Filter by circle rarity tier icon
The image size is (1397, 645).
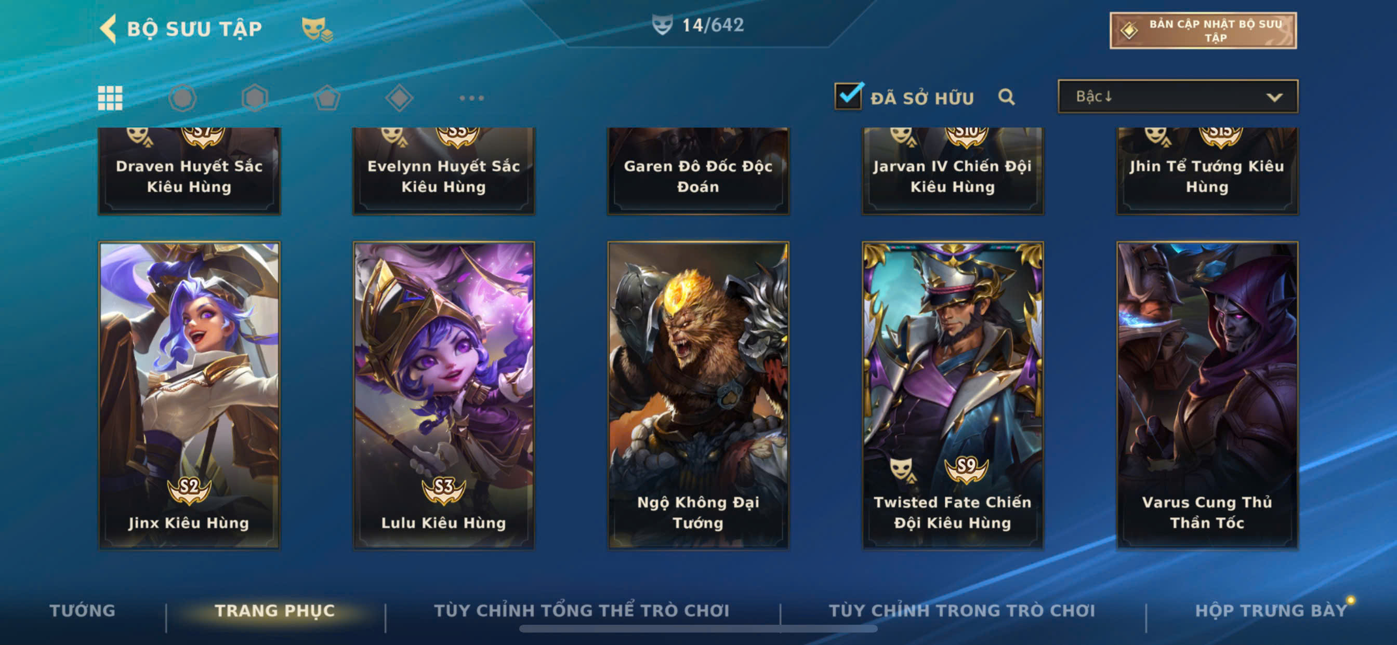click(x=182, y=98)
